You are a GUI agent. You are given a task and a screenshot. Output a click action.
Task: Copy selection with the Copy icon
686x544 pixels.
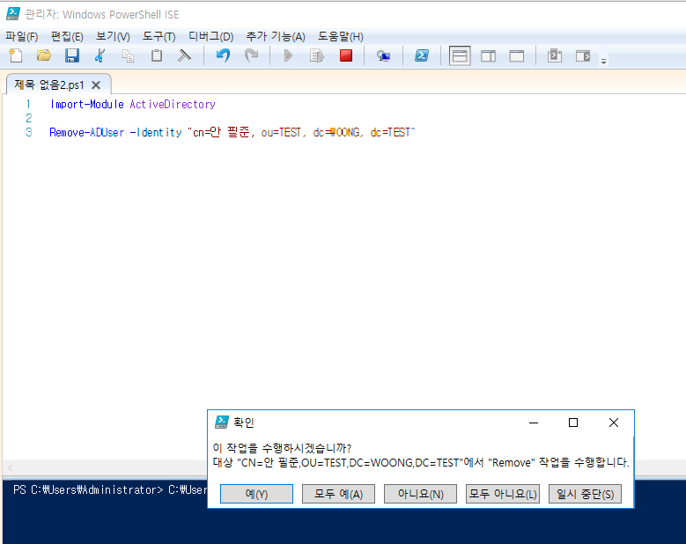click(x=128, y=55)
